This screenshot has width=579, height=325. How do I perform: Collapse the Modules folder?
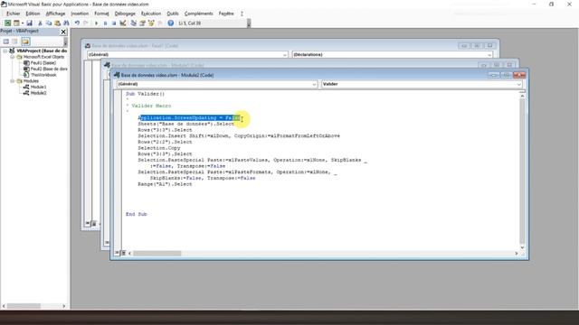[12, 81]
